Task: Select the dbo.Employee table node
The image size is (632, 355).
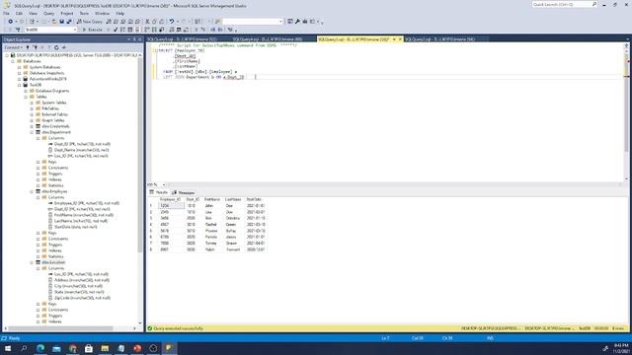Action: coord(54,191)
